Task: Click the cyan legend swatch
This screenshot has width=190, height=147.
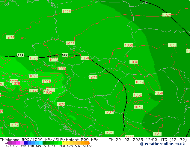Action: (41, 143)
